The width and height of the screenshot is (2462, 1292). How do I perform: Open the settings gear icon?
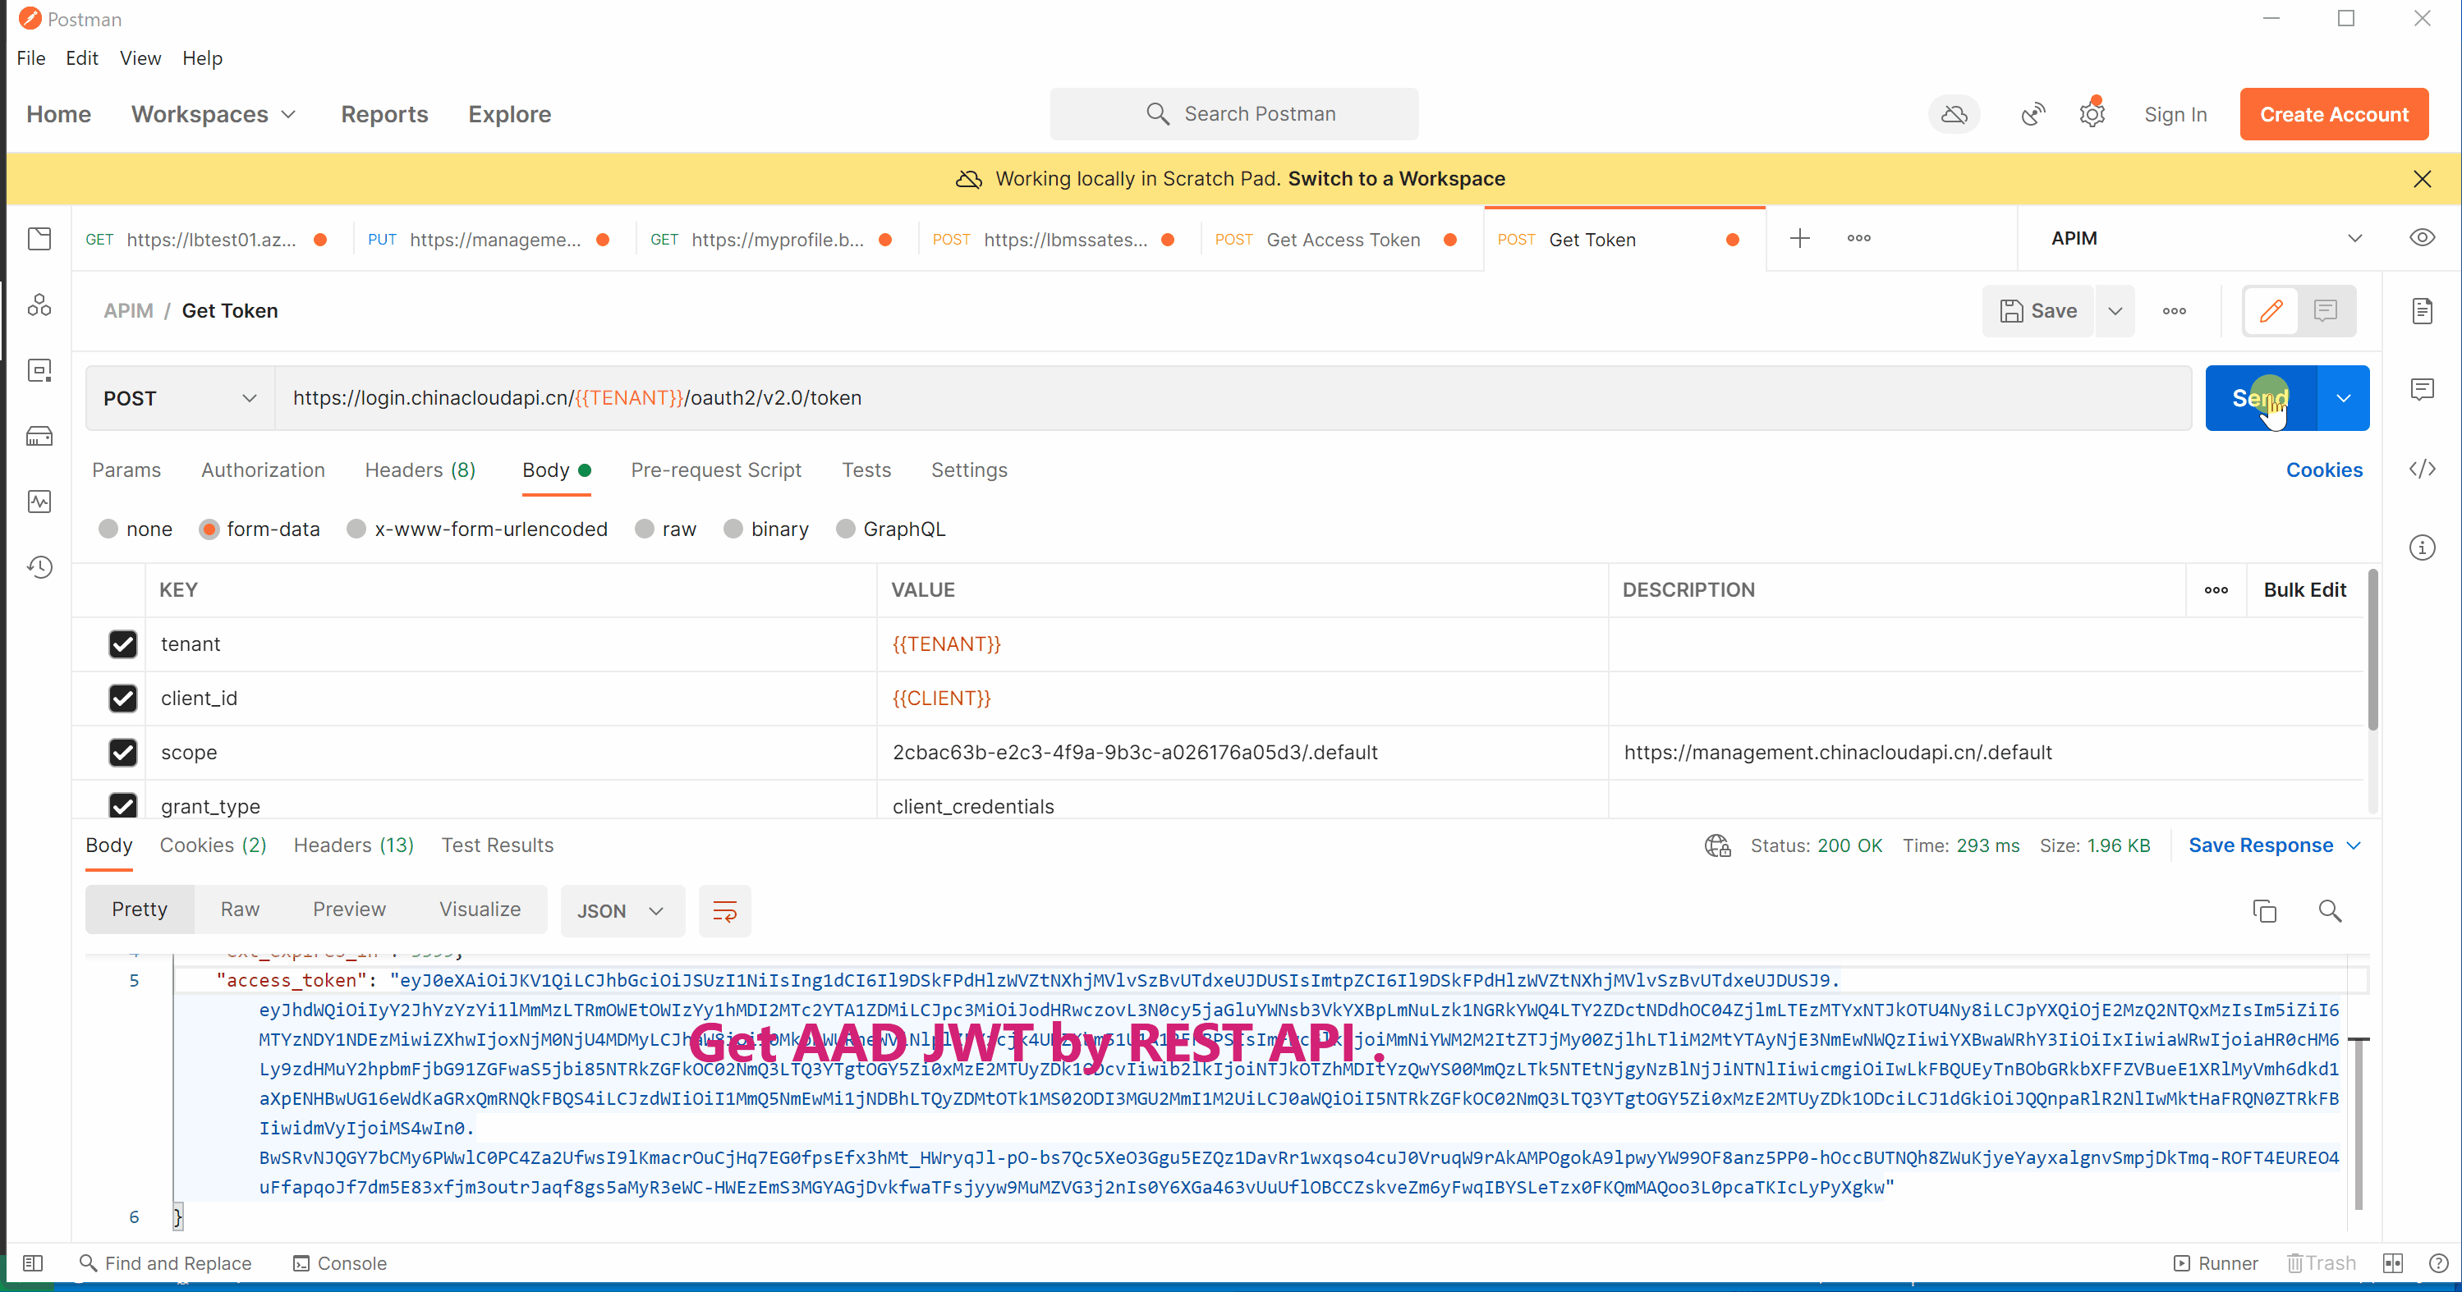(x=2091, y=115)
